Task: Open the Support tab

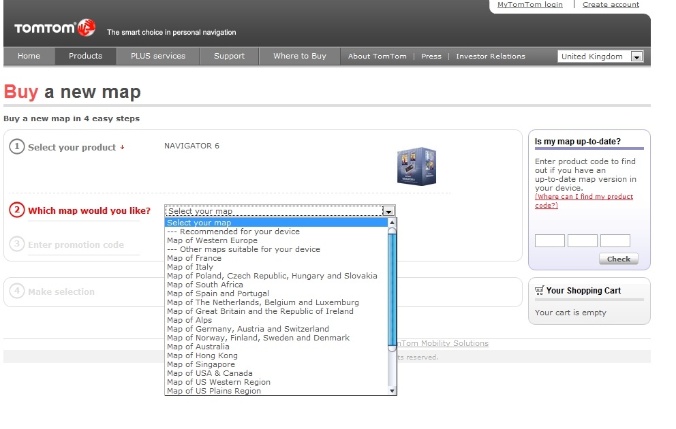Action: [229, 56]
